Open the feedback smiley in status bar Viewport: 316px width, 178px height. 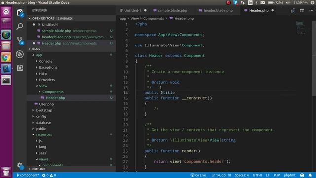click(x=302, y=175)
